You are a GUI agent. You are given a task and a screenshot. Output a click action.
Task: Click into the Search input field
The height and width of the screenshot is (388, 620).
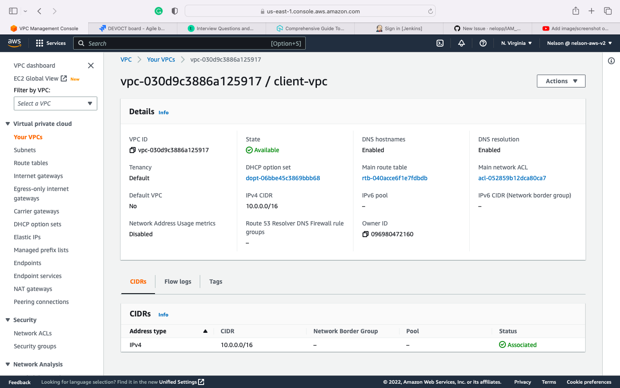coord(189,43)
